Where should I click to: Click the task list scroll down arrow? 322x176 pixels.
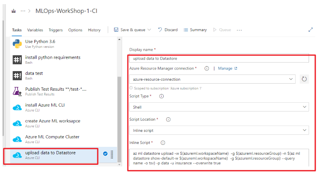click(119, 164)
